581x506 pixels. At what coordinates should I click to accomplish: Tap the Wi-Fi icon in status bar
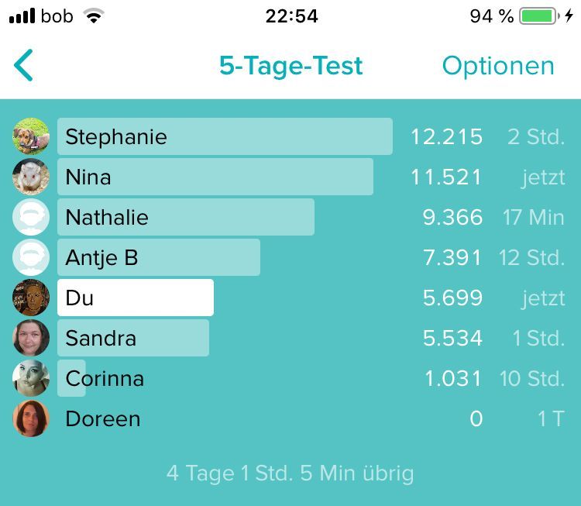(x=94, y=15)
